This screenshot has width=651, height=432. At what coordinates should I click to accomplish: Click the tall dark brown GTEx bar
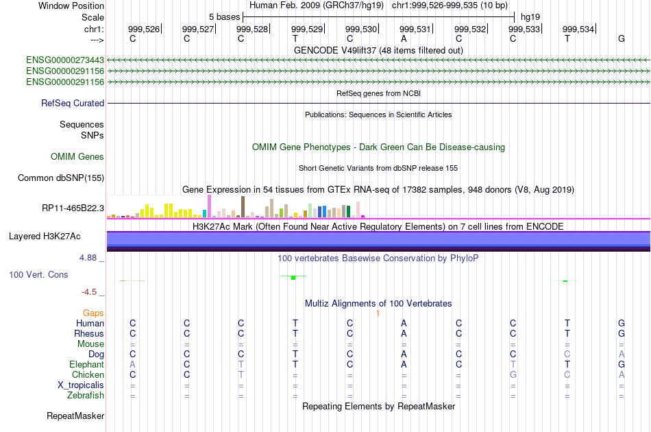click(x=243, y=207)
